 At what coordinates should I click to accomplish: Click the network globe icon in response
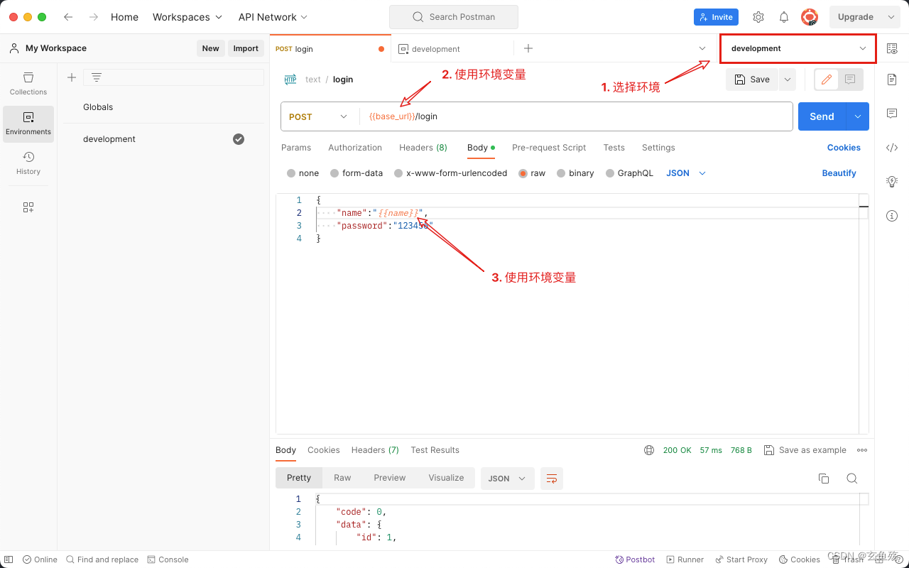tap(649, 450)
